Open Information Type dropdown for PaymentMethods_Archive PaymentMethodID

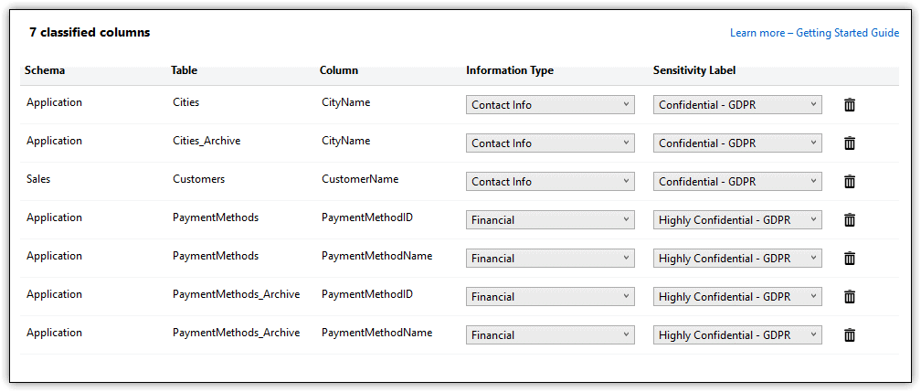(550, 297)
